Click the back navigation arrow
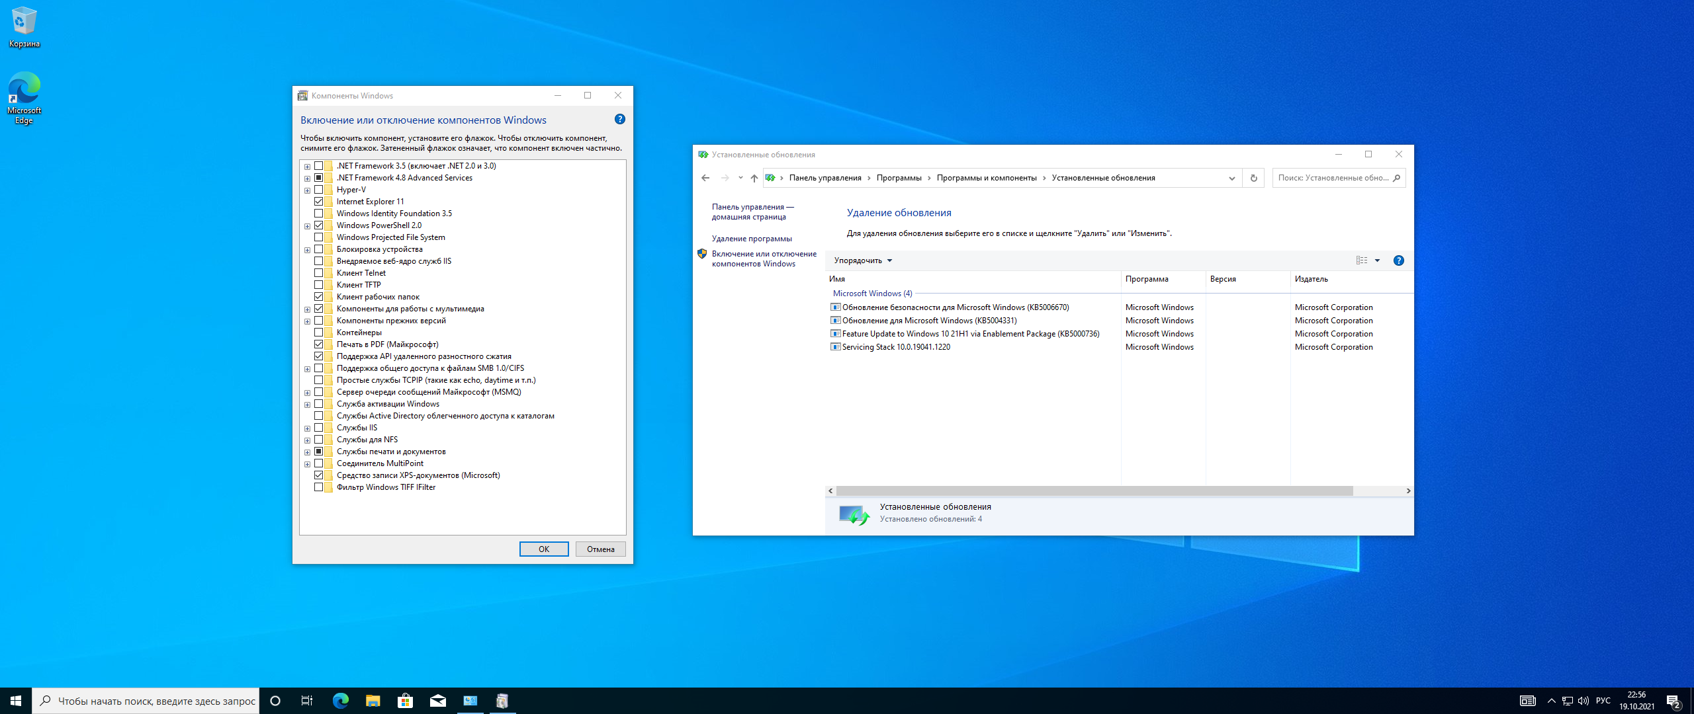 click(705, 178)
